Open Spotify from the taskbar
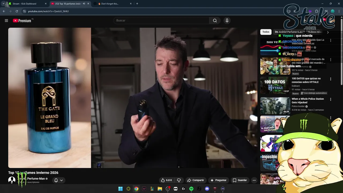Screen dimensions: 343x193 coord(191,189)
